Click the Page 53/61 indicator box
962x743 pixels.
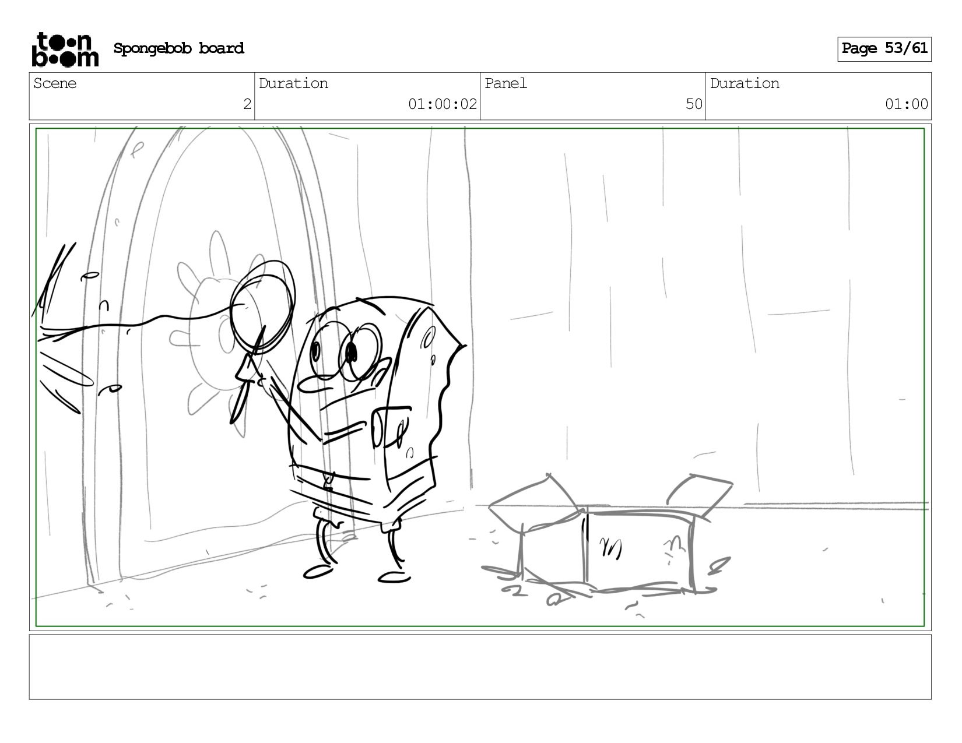pyautogui.click(x=884, y=49)
